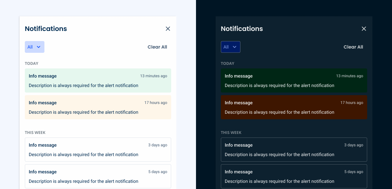This screenshot has width=392, height=189.
Task: Select the 5 days ago notification, light panel
Action: point(98,176)
